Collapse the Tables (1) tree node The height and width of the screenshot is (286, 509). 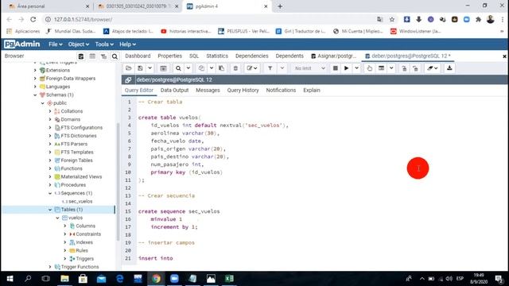point(50,210)
